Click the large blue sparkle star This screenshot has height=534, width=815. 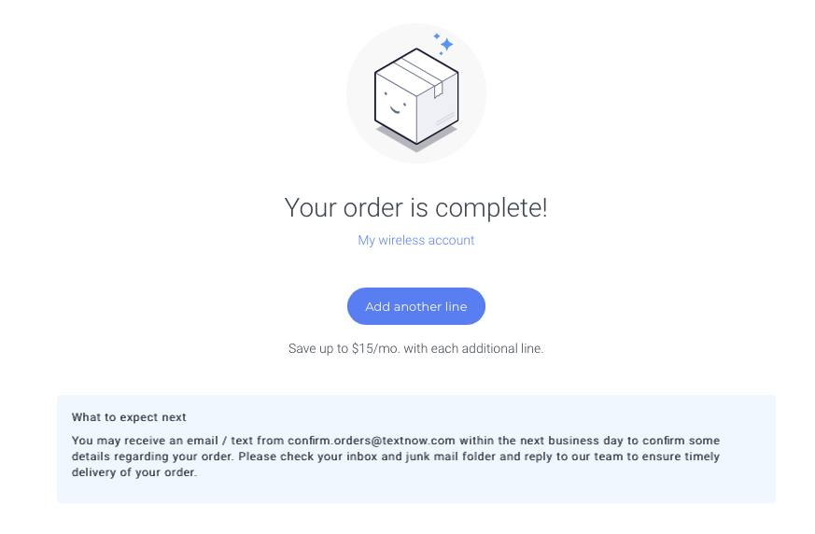click(x=446, y=44)
